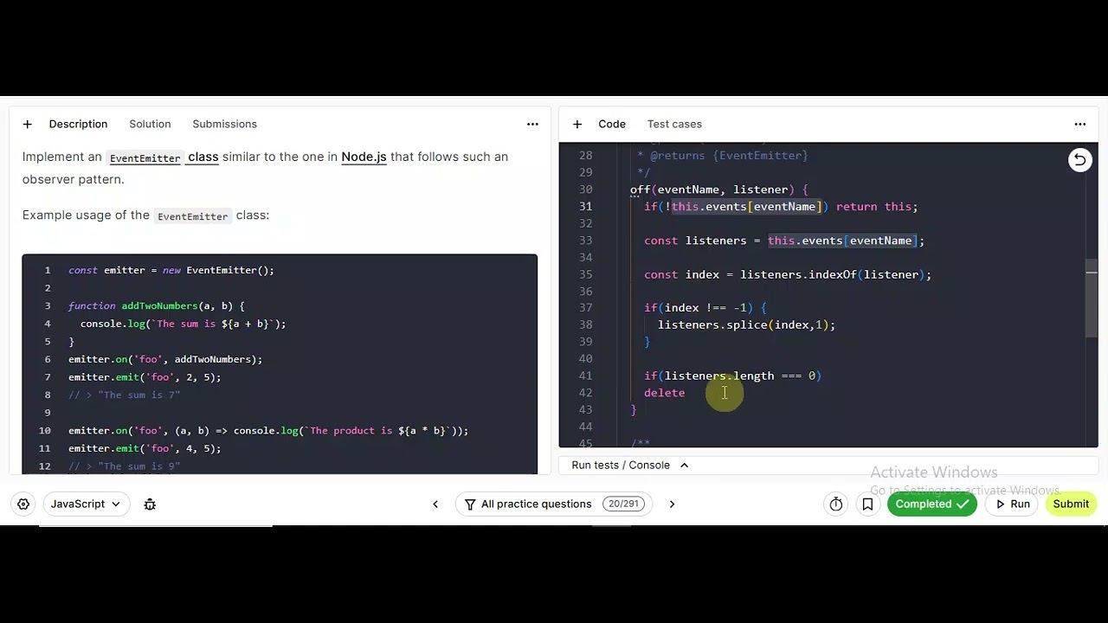Screen dimensions: 1108x623
Task: Bookmark this question
Action: point(867,504)
